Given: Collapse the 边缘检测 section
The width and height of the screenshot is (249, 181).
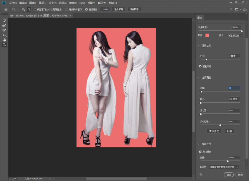Looking at the screenshot, I should pos(199,46).
